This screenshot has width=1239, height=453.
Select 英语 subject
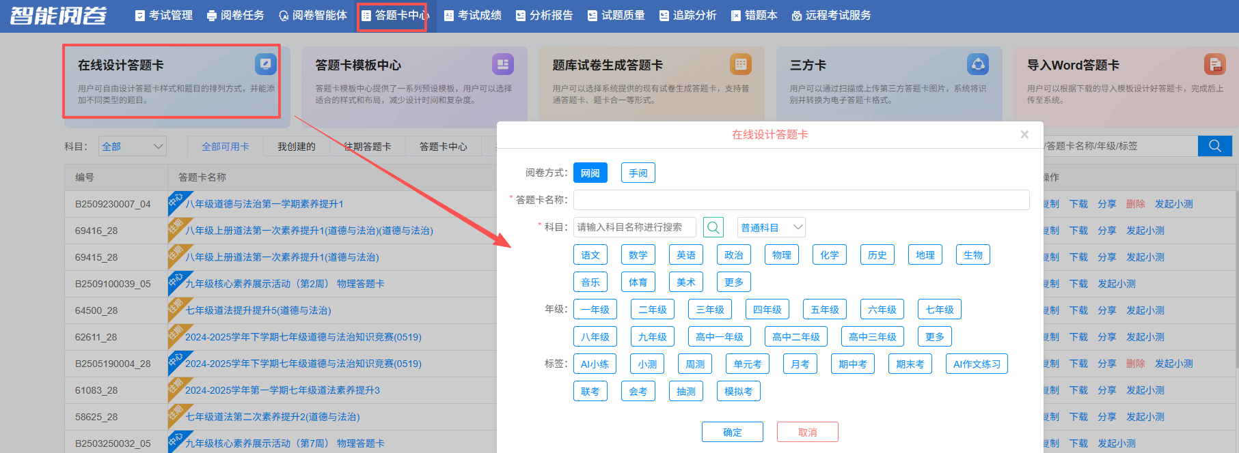click(686, 254)
